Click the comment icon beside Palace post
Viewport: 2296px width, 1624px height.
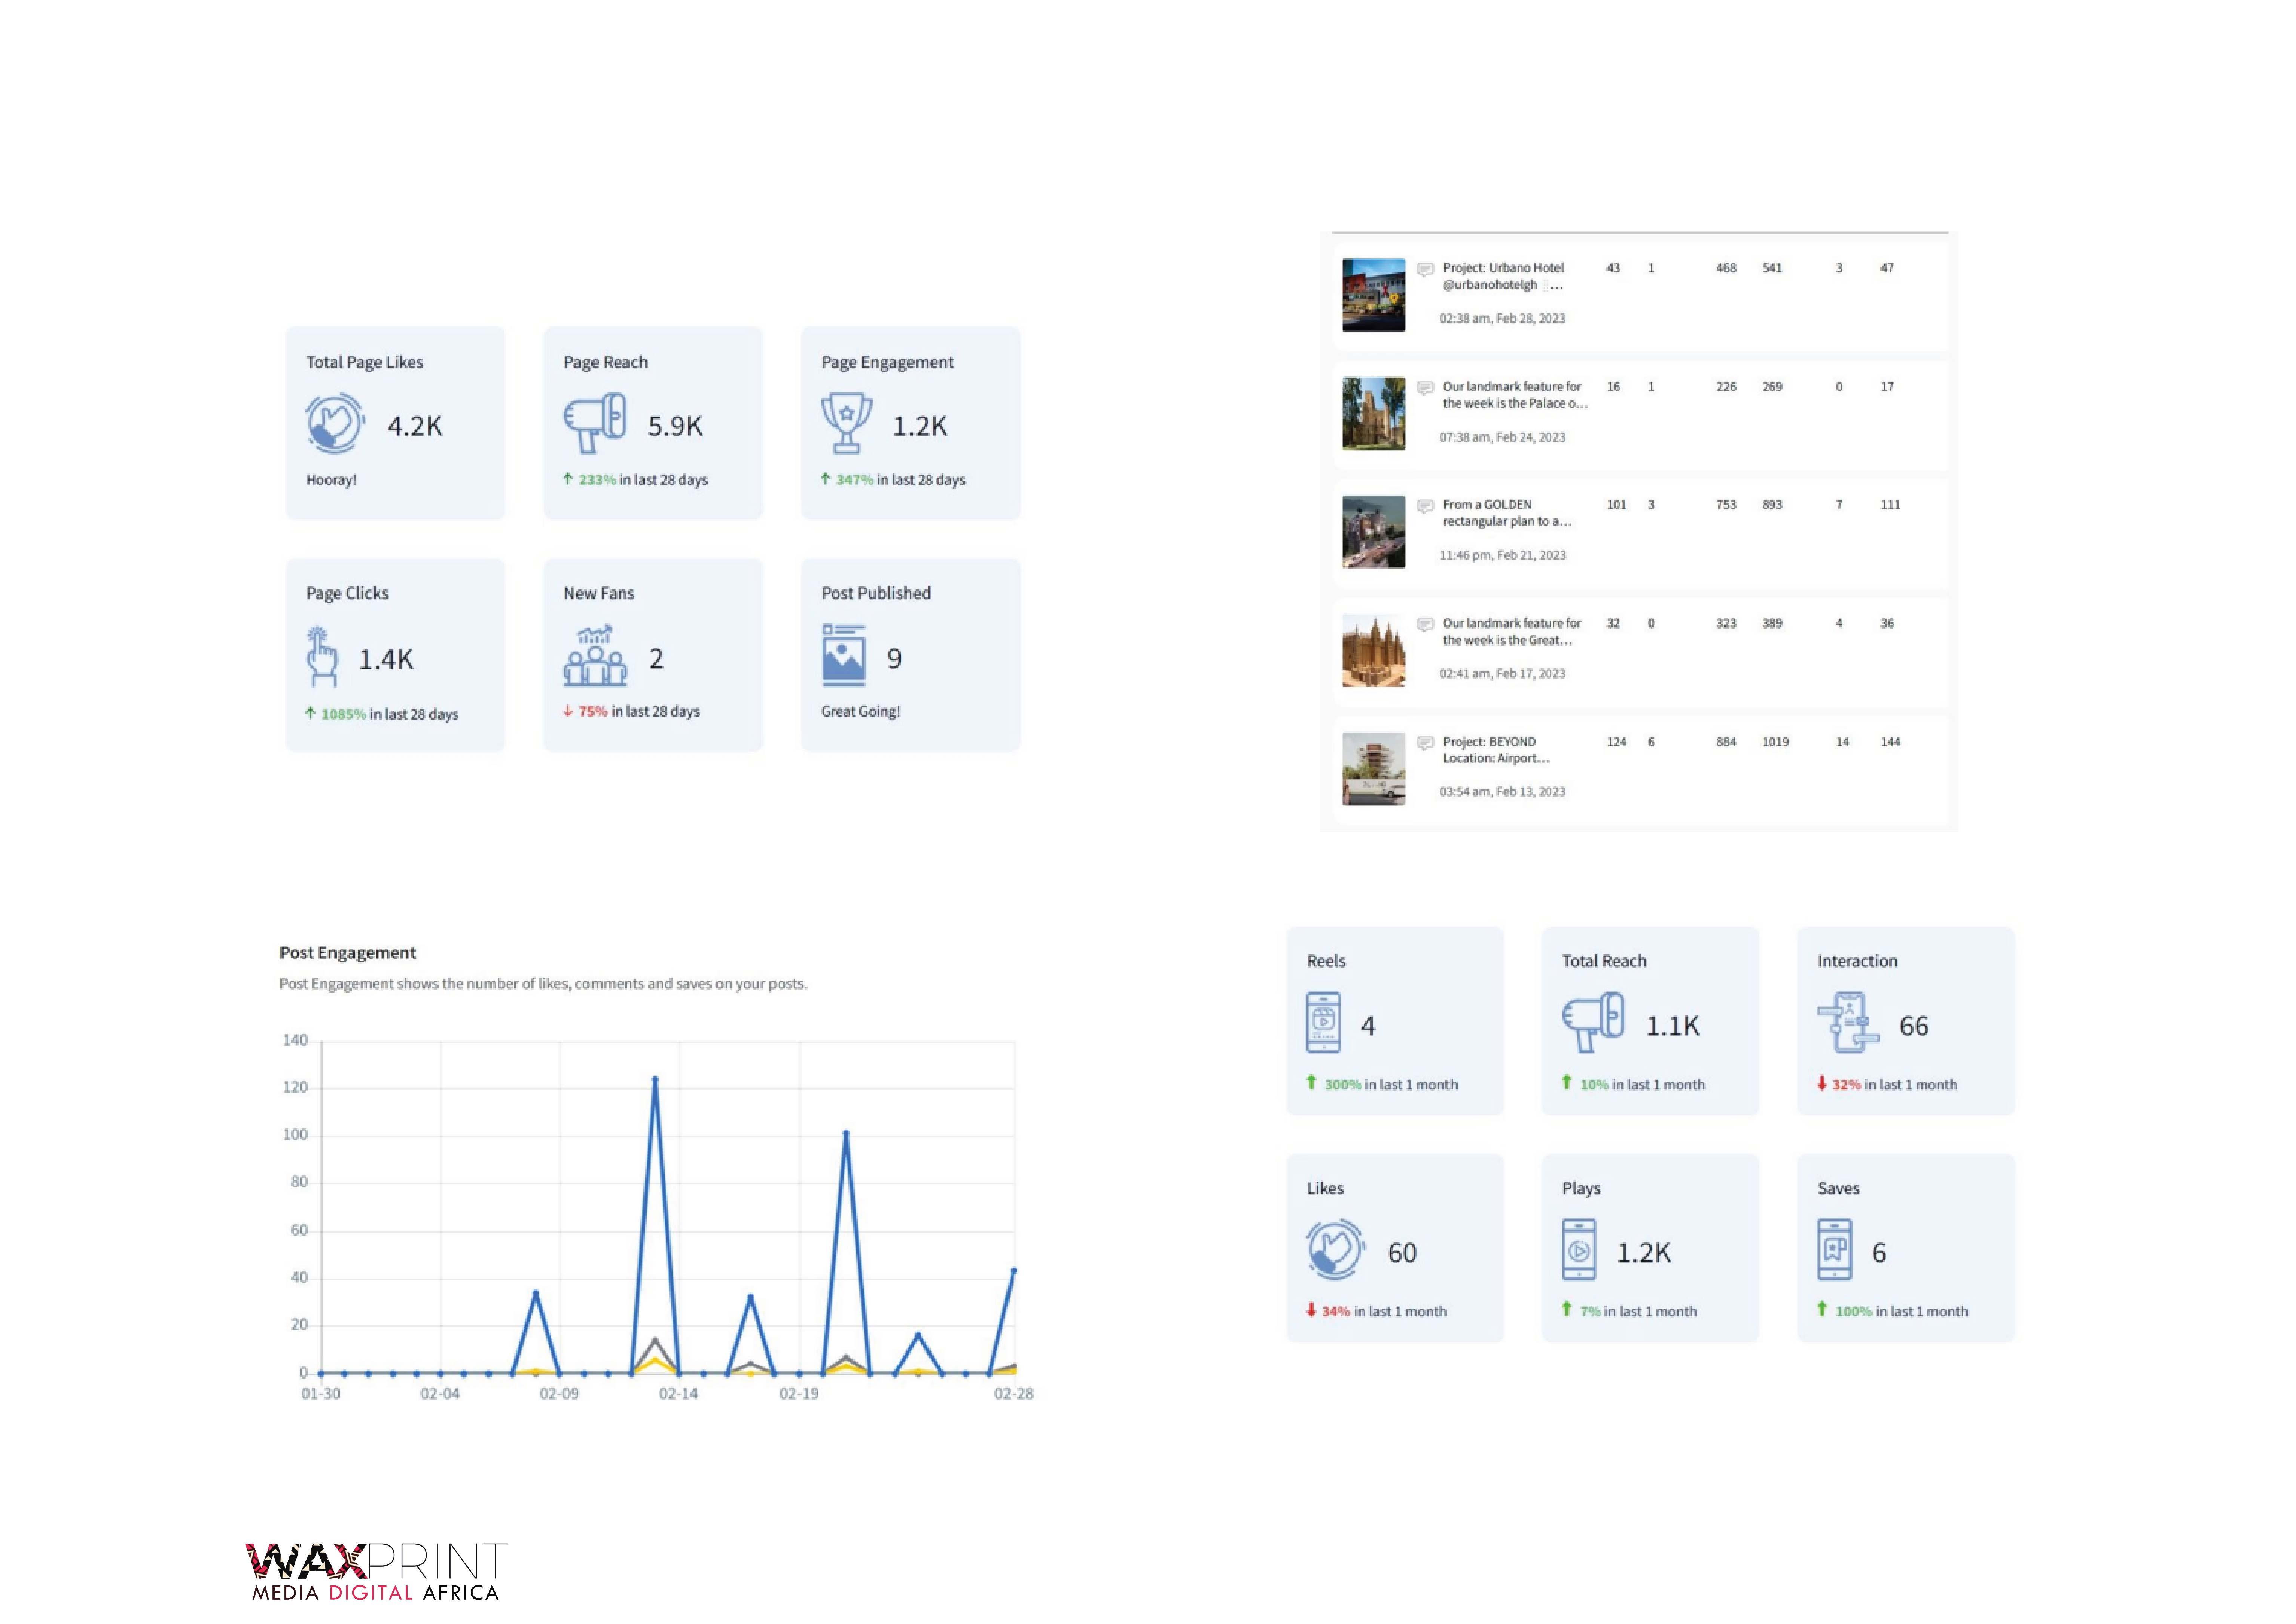click(x=1425, y=388)
